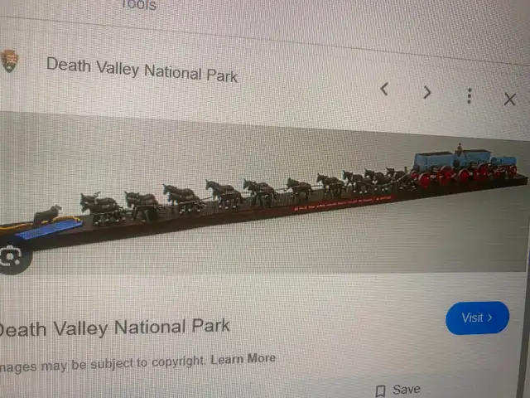Search this image with Google Lens icon
This screenshot has height=398, width=530.
(12, 256)
